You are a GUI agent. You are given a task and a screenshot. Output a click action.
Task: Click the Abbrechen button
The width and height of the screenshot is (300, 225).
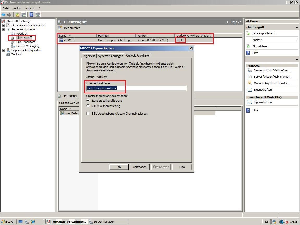click(140, 167)
